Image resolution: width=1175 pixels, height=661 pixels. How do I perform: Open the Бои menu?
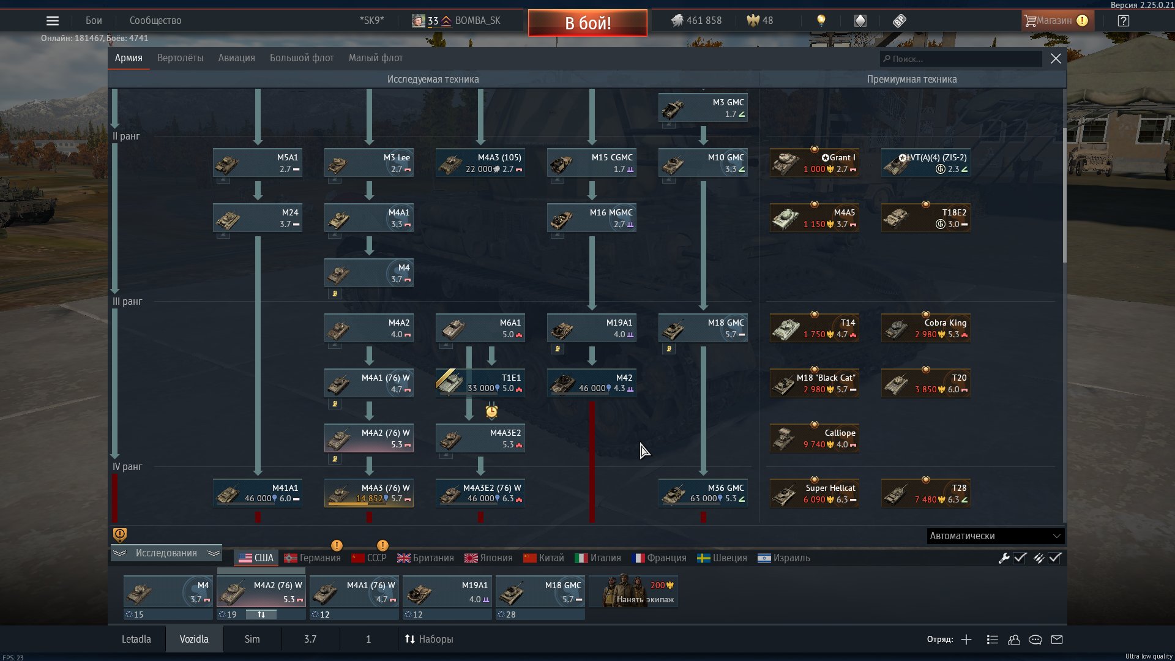tap(94, 20)
